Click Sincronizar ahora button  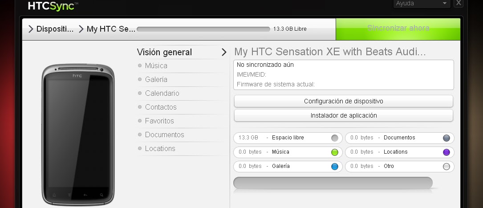(398, 29)
